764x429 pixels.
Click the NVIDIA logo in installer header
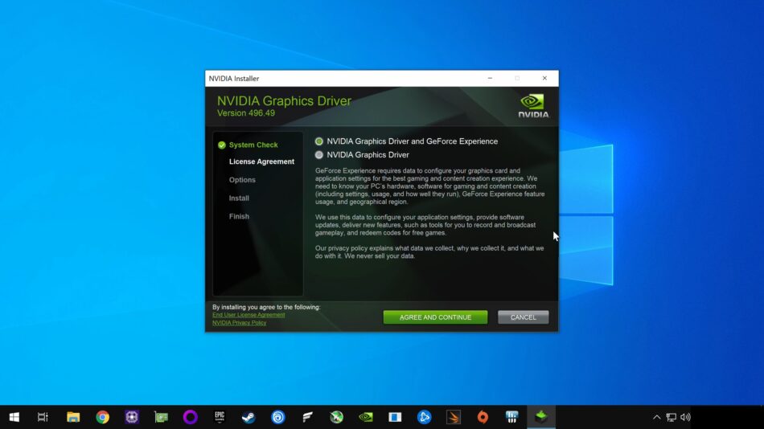point(532,106)
